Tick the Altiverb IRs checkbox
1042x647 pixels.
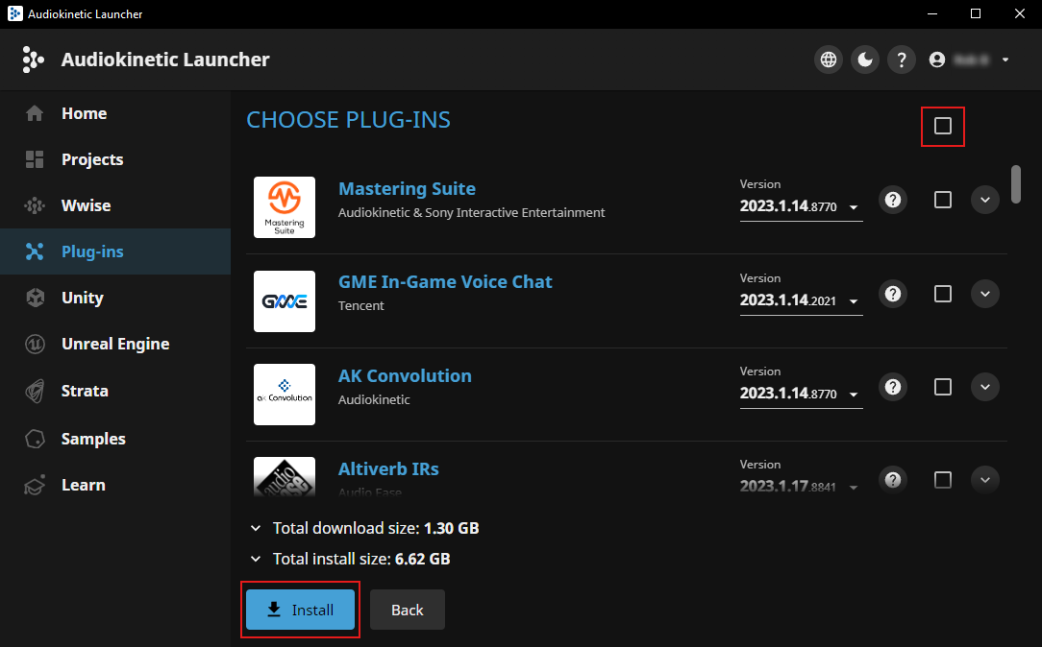point(942,480)
